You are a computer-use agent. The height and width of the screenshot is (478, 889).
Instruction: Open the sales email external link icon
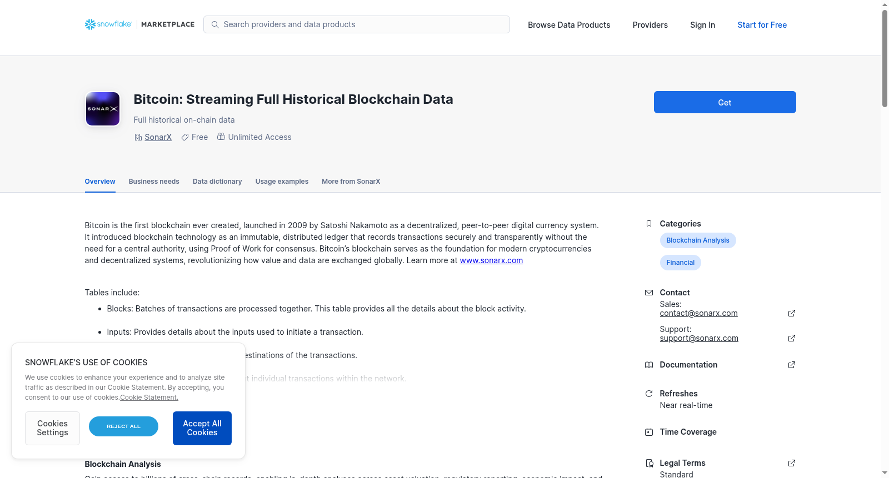point(792,313)
